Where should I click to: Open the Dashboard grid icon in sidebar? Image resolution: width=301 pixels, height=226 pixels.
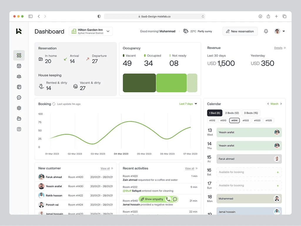point(19,55)
